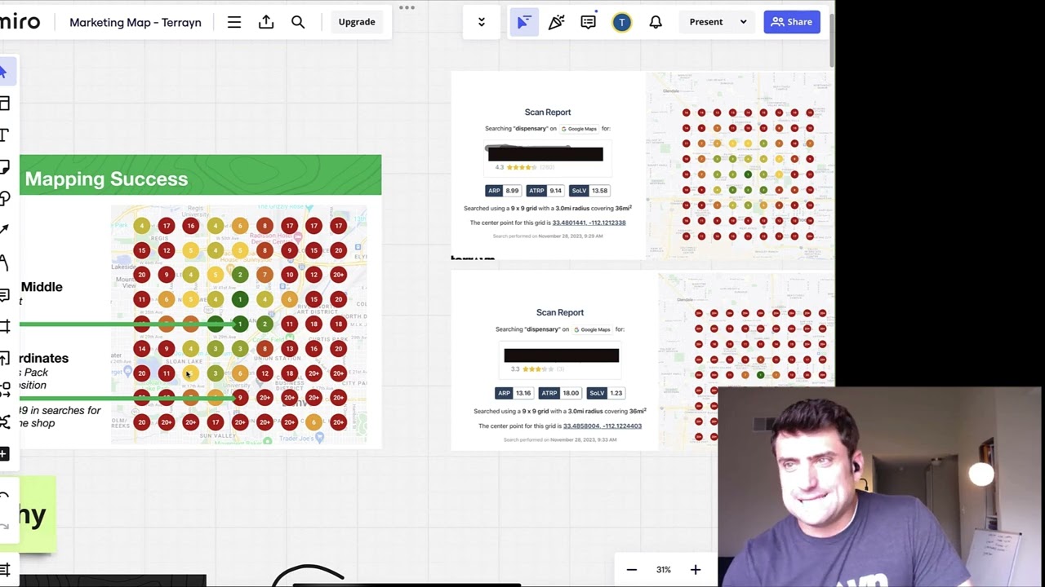Open reactions with the party popper icon
The height and width of the screenshot is (587, 1045).
click(x=557, y=22)
